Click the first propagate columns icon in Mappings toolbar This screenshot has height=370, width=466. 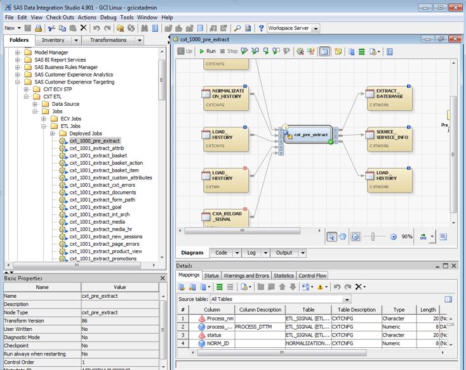click(x=182, y=287)
